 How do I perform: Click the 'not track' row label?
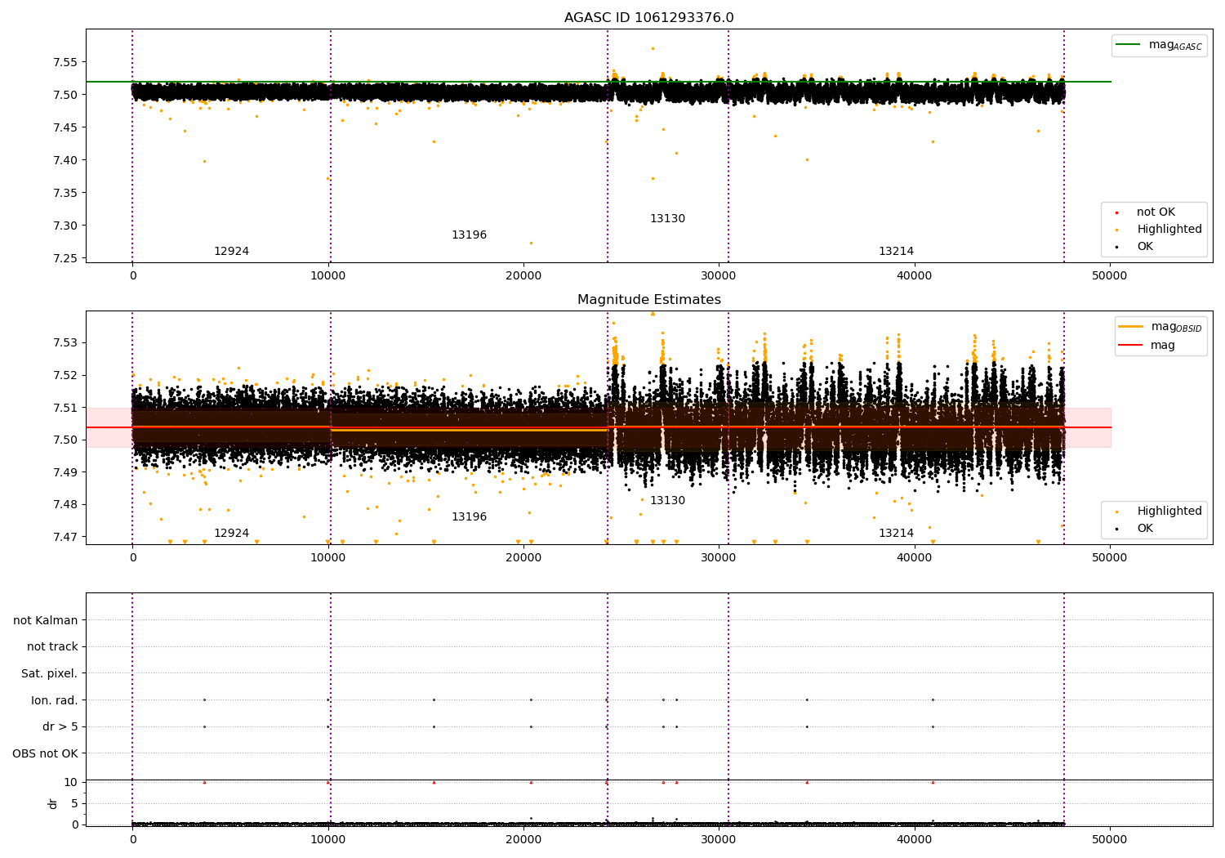pos(52,647)
